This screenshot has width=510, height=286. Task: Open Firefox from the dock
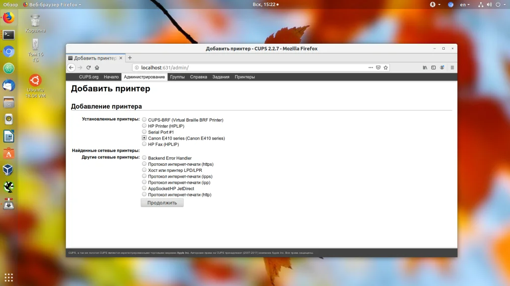[9, 17]
